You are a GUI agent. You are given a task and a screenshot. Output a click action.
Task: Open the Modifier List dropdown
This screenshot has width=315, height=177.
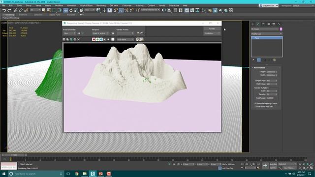[x=267, y=34]
